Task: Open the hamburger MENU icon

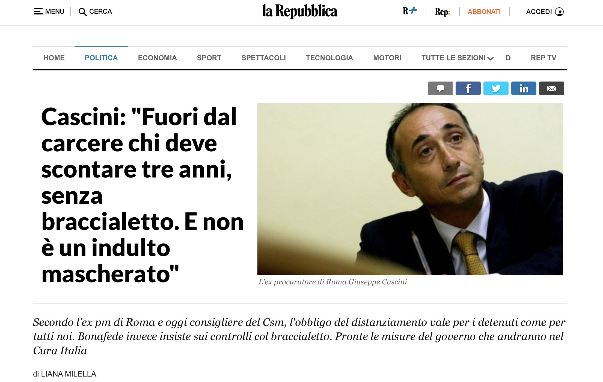Action: pyautogui.click(x=38, y=11)
